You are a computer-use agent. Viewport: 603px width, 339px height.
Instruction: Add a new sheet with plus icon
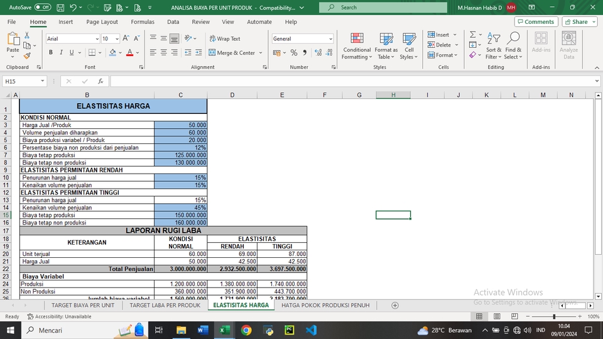394,305
